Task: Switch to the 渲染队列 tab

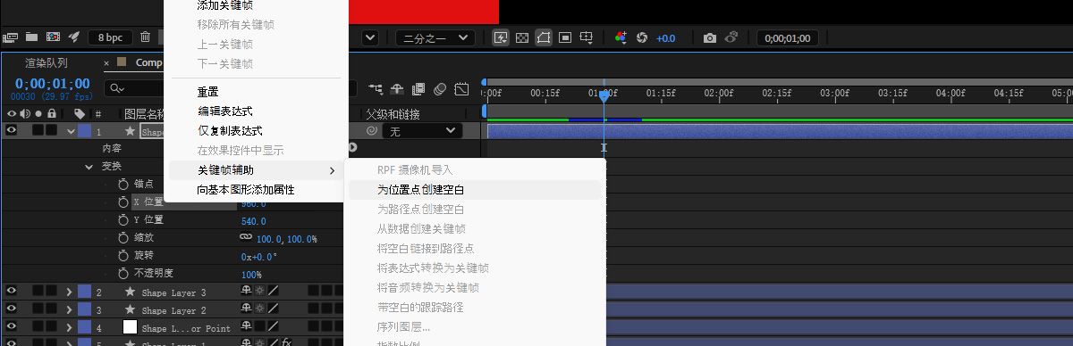Action: pyautogui.click(x=46, y=63)
